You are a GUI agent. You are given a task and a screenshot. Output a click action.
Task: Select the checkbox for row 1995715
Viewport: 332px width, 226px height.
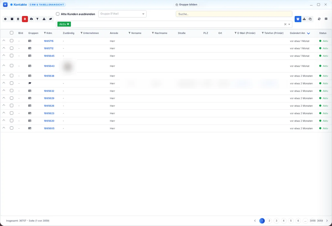[x=12, y=41]
